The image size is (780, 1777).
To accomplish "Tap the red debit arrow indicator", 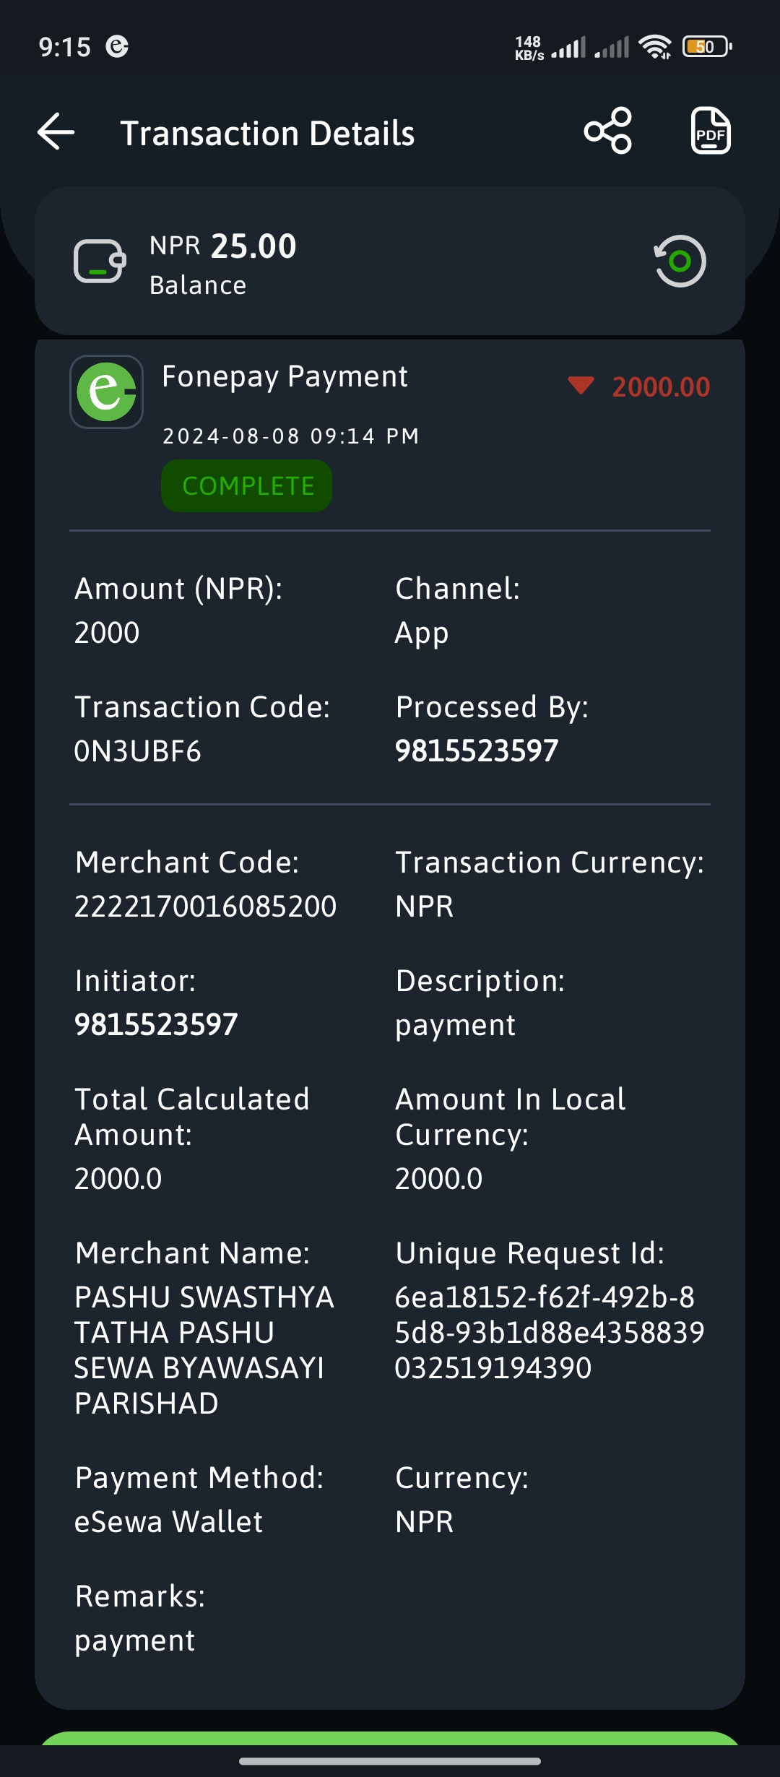I will [581, 385].
